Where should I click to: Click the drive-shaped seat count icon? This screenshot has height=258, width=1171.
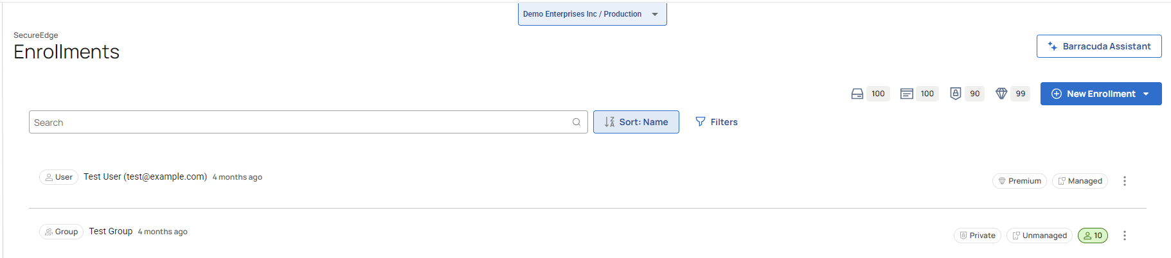(857, 94)
